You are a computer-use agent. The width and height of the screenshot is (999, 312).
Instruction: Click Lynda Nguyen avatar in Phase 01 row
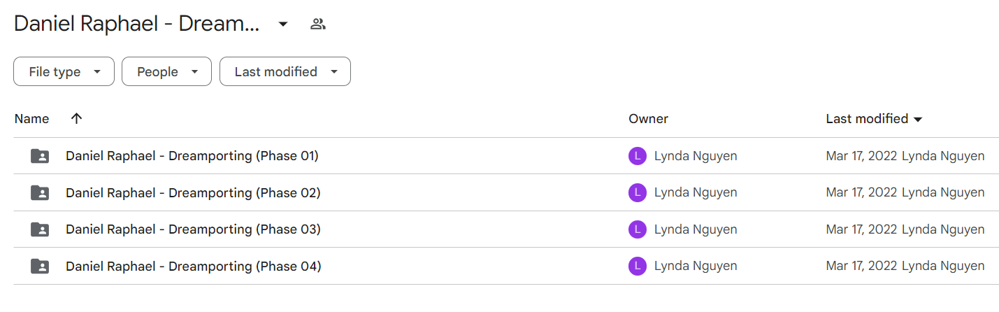[638, 156]
